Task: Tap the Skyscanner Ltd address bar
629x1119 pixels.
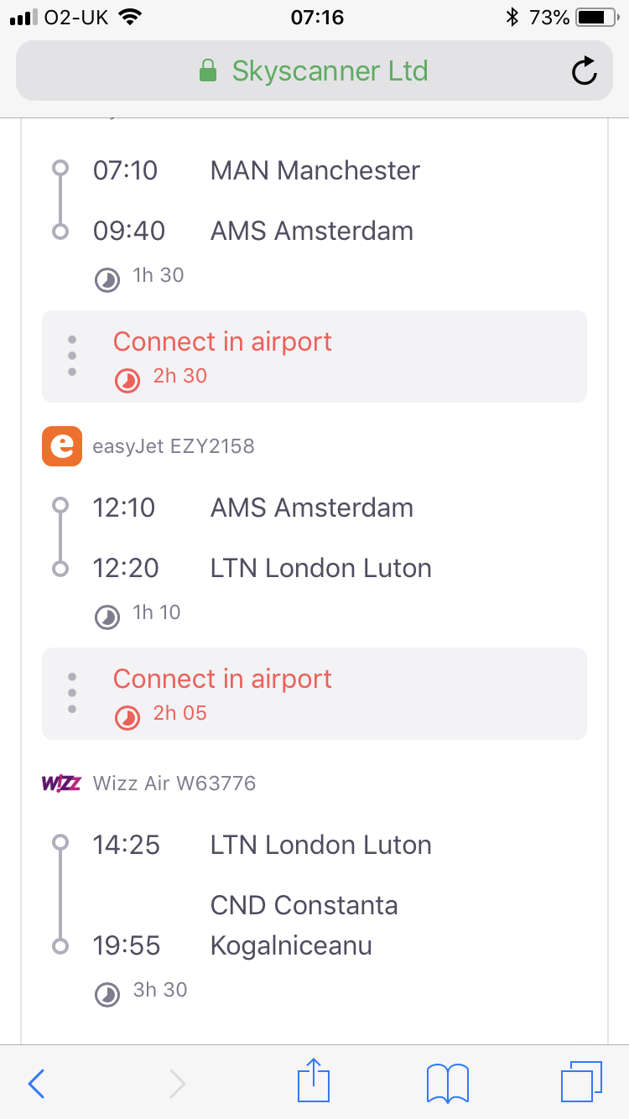Action: [x=314, y=71]
